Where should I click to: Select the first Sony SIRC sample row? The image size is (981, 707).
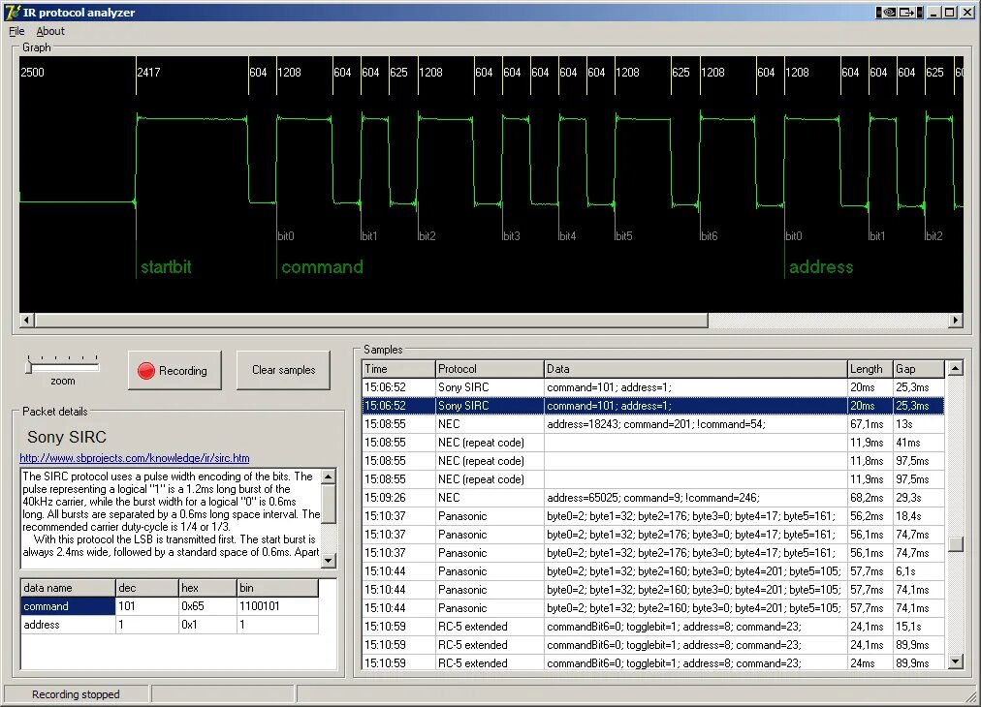pyautogui.click(x=653, y=387)
